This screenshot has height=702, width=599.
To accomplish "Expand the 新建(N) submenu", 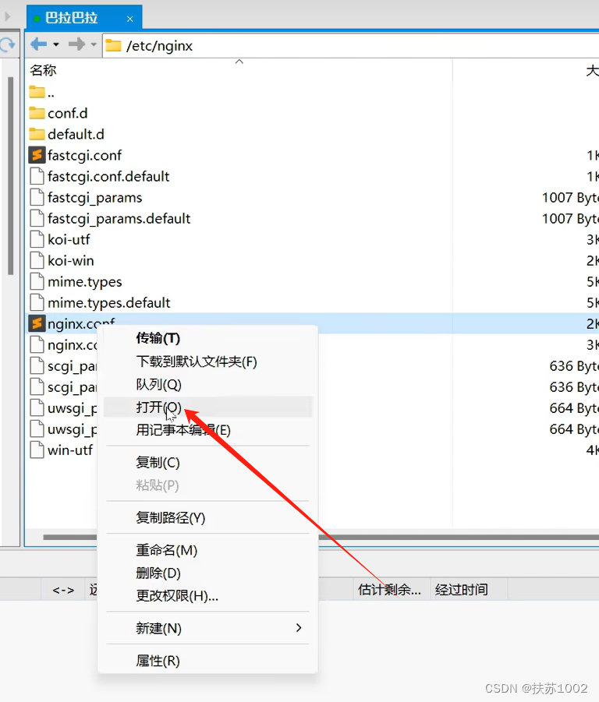I will tap(208, 628).
